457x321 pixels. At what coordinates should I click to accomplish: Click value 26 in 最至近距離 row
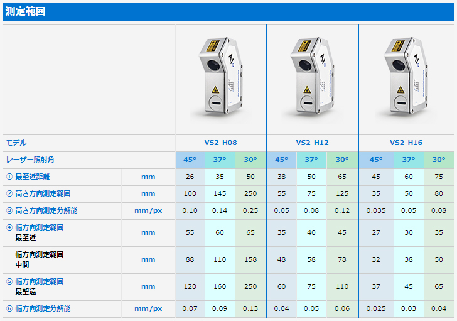pyautogui.click(x=190, y=177)
